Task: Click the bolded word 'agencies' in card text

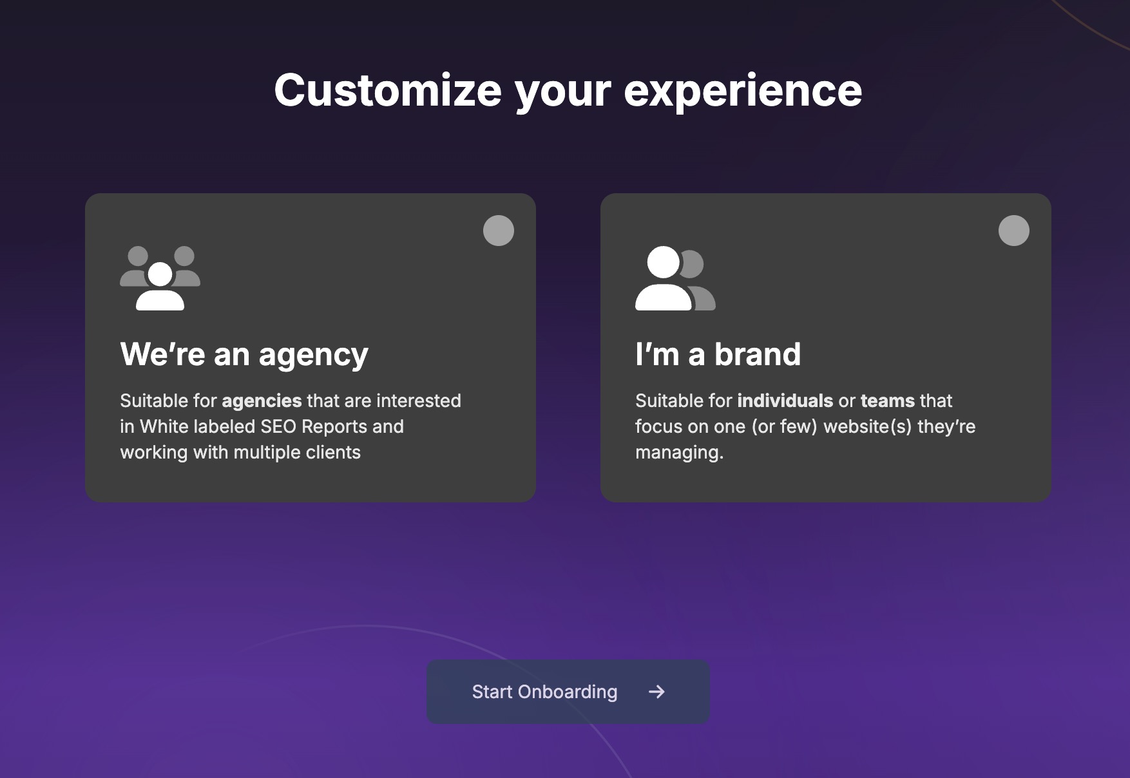Action: [x=262, y=401]
